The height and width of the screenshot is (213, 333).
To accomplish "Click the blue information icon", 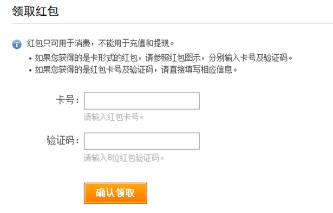I will click(17, 44).
